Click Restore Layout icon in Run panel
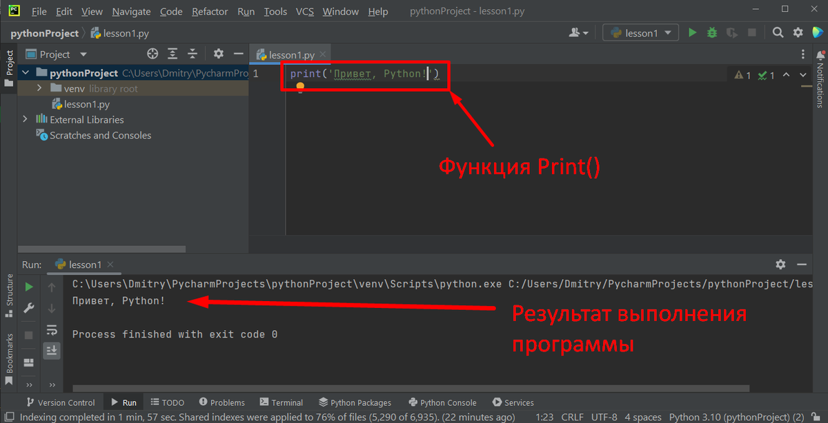This screenshot has height=423, width=828. [x=29, y=362]
